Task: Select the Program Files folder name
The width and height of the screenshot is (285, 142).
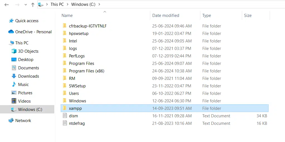Action: point(82,64)
